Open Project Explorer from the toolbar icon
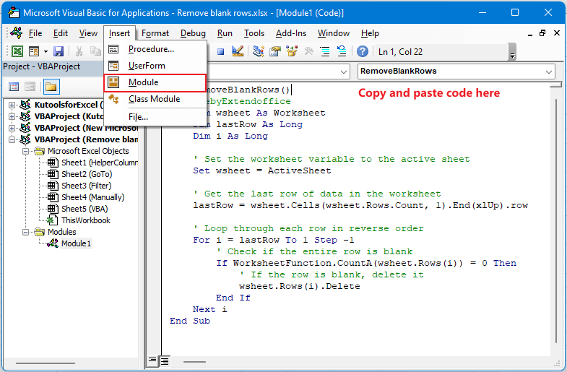Screen dimensions: 567x372 [x=258, y=51]
